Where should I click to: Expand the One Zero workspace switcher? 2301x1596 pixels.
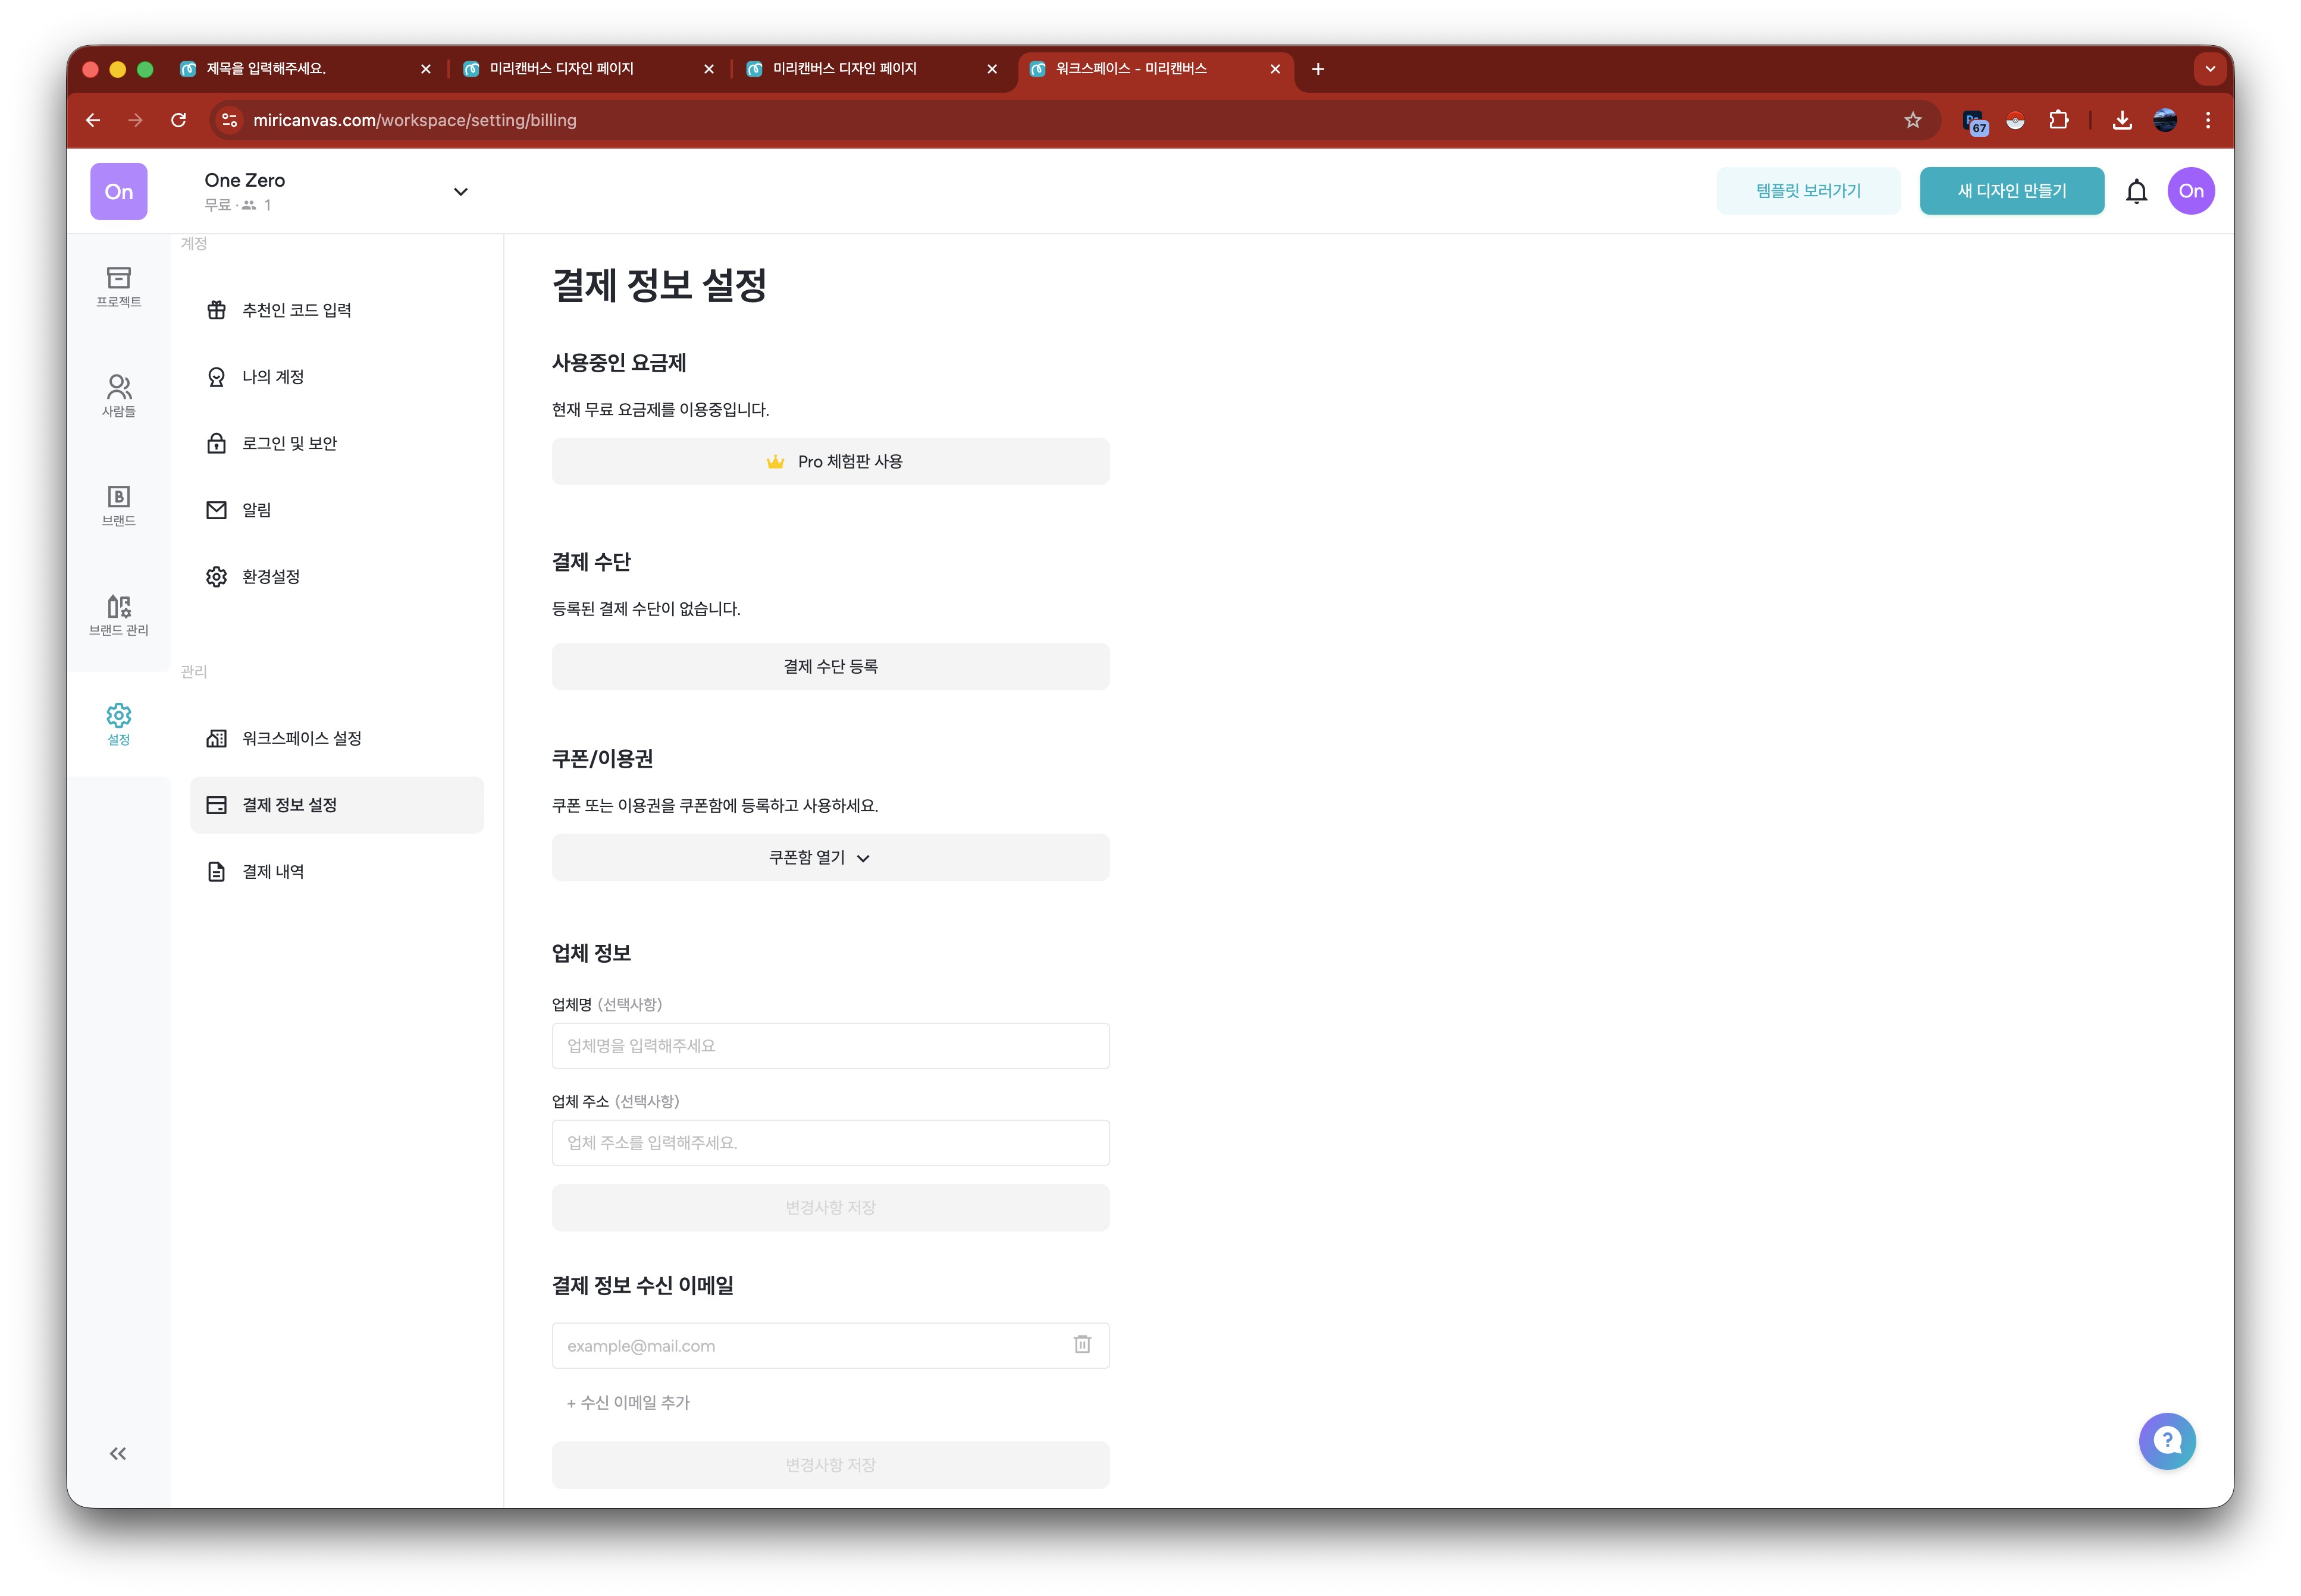pyautogui.click(x=460, y=191)
